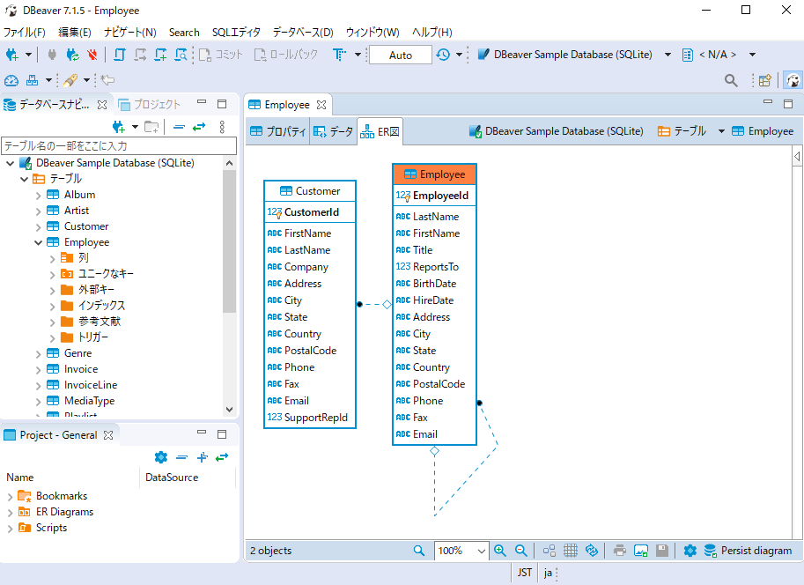The height and width of the screenshot is (585, 804).
Task: Click the zoom in icon in ER diagram
Action: pyautogui.click(x=500, y=551)
